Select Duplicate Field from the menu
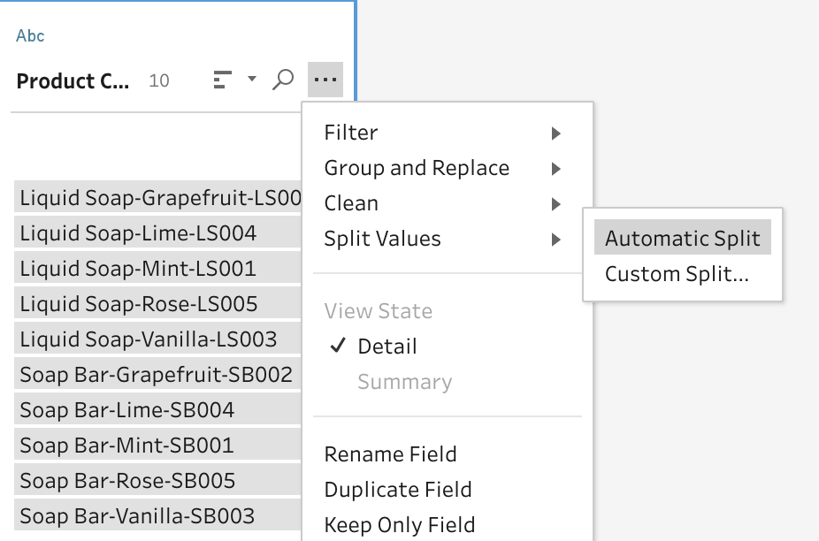 [398, 489]
